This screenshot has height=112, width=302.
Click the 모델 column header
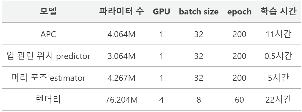(x=48, y=11)
